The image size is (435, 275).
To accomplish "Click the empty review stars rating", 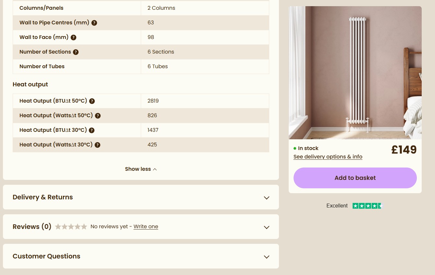I will (x=71, y=227).
